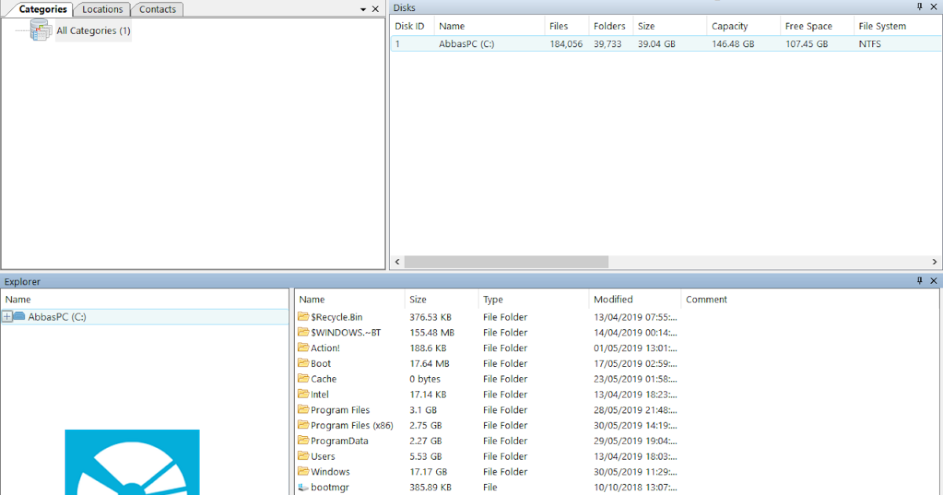Click the All Categories database icon
The height and width of the screenshot is (495, 943).
coord(41,31)
